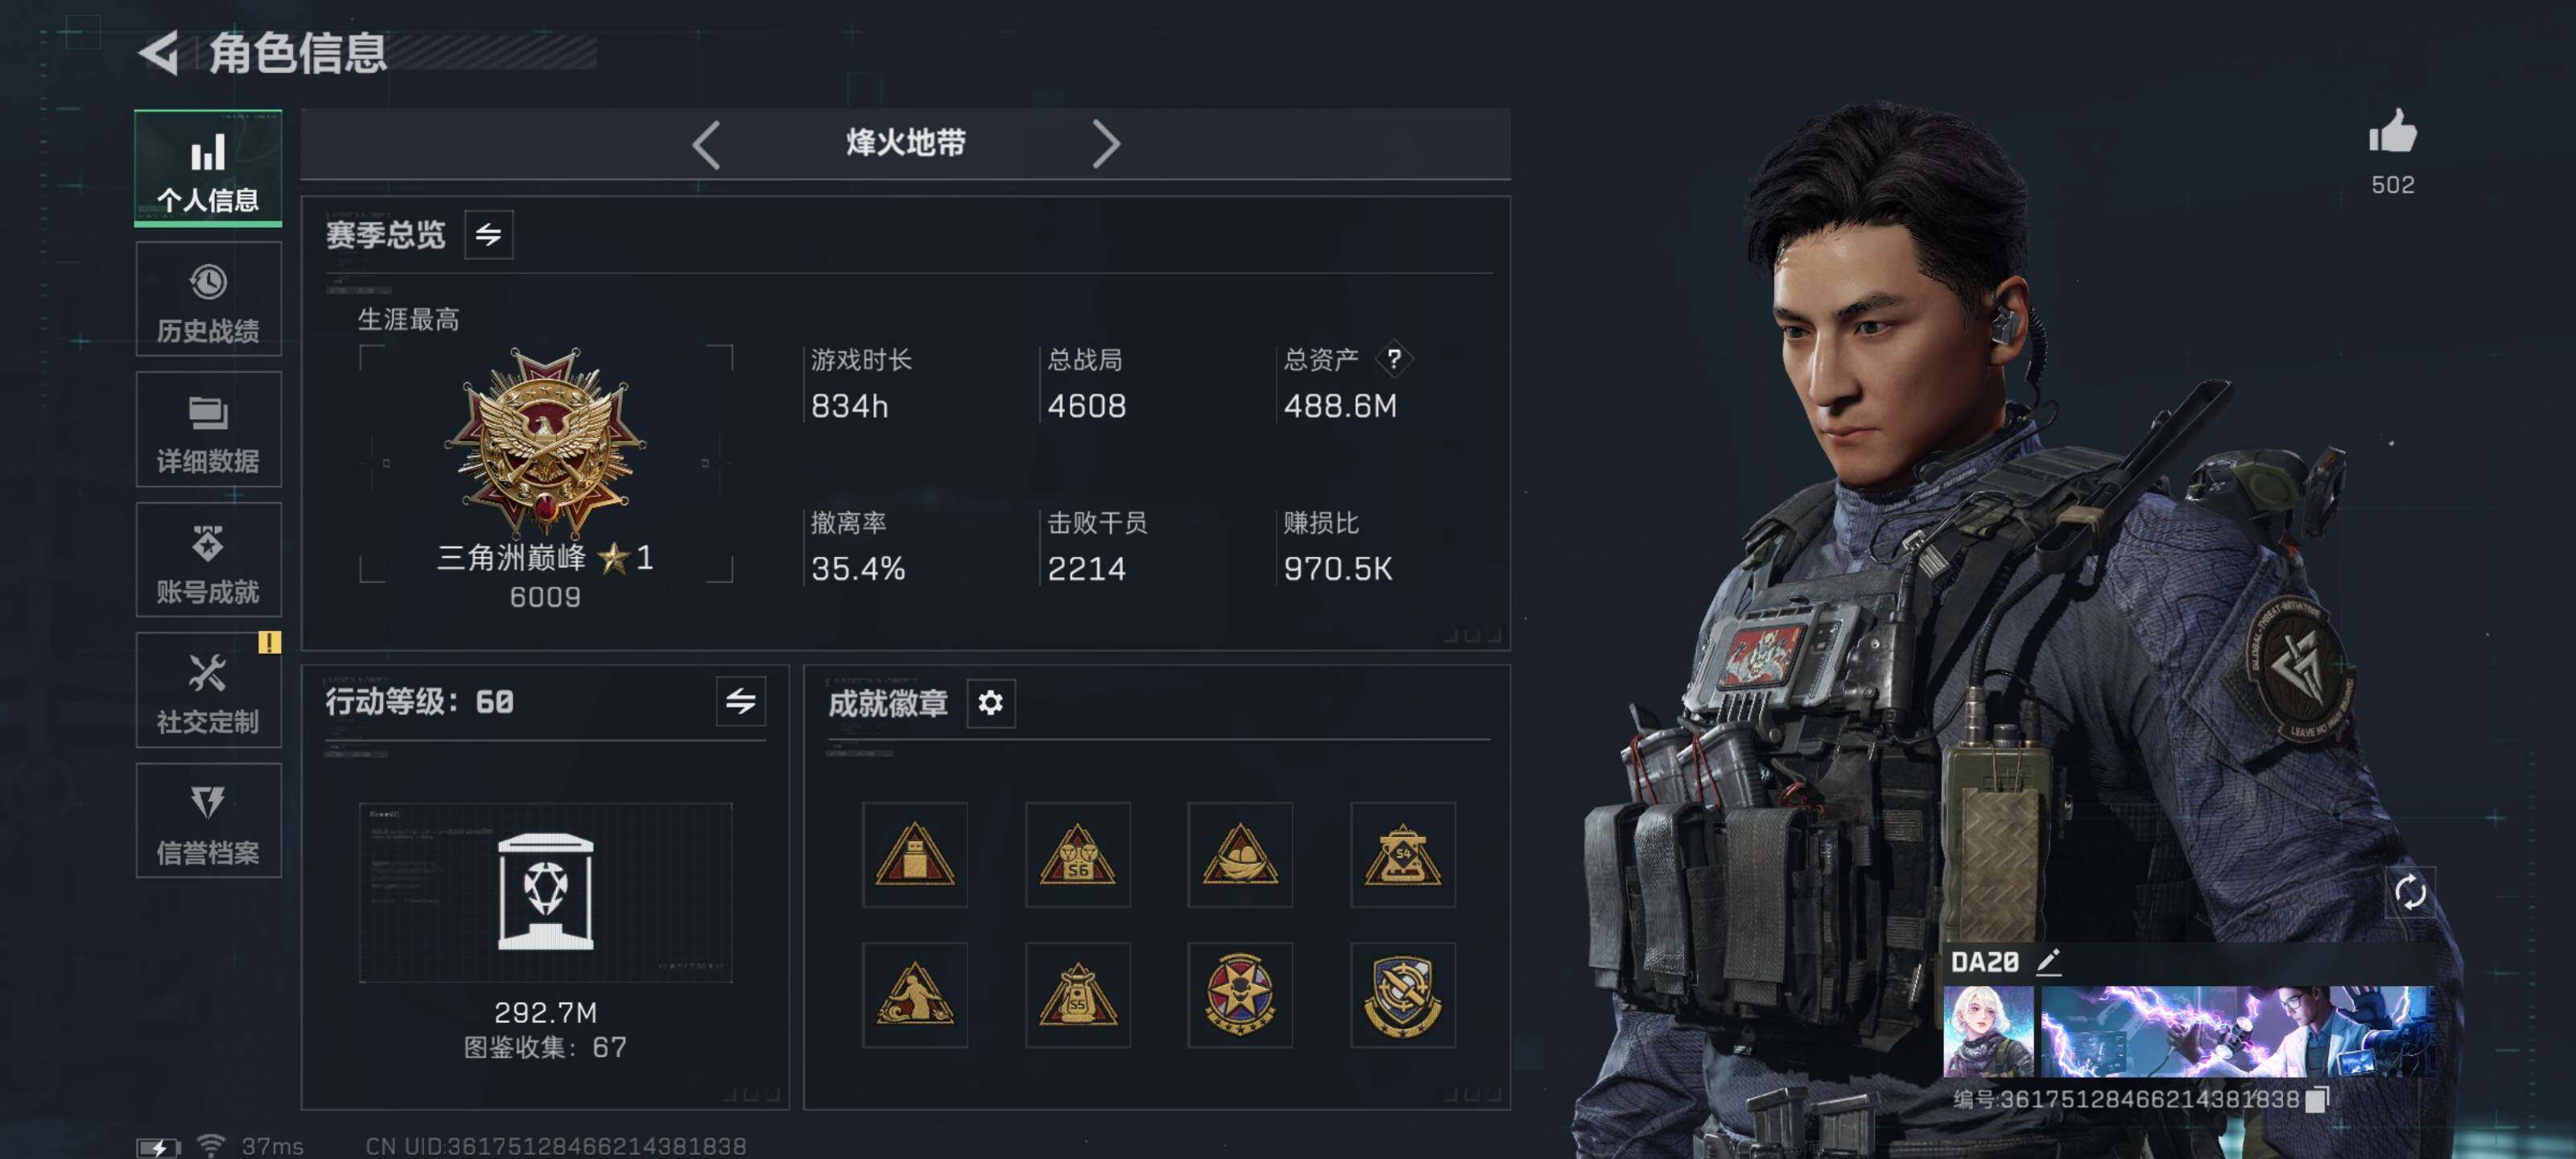Open the 成就徽章 gear settings icon
Screen dimensions: 2576x1159
point(990,703)
